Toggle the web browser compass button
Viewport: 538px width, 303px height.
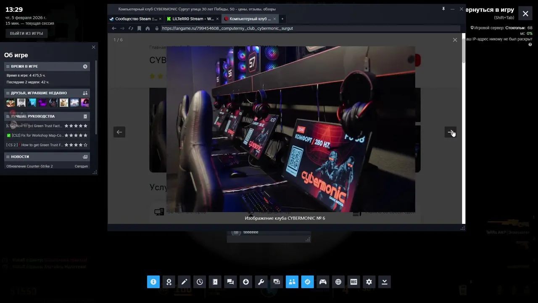(x=307, y=282)
